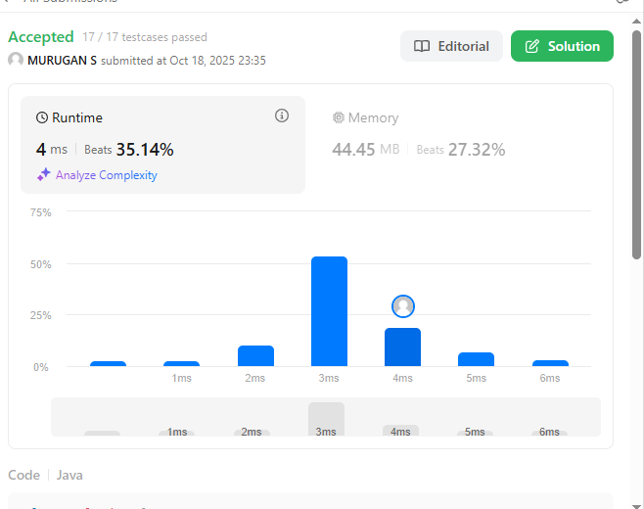Click the avatar marker above the 4ms bar
Image resolution: width=644 pixels, height=509 pixels.
pyautogui.click(x=403, y=306)
